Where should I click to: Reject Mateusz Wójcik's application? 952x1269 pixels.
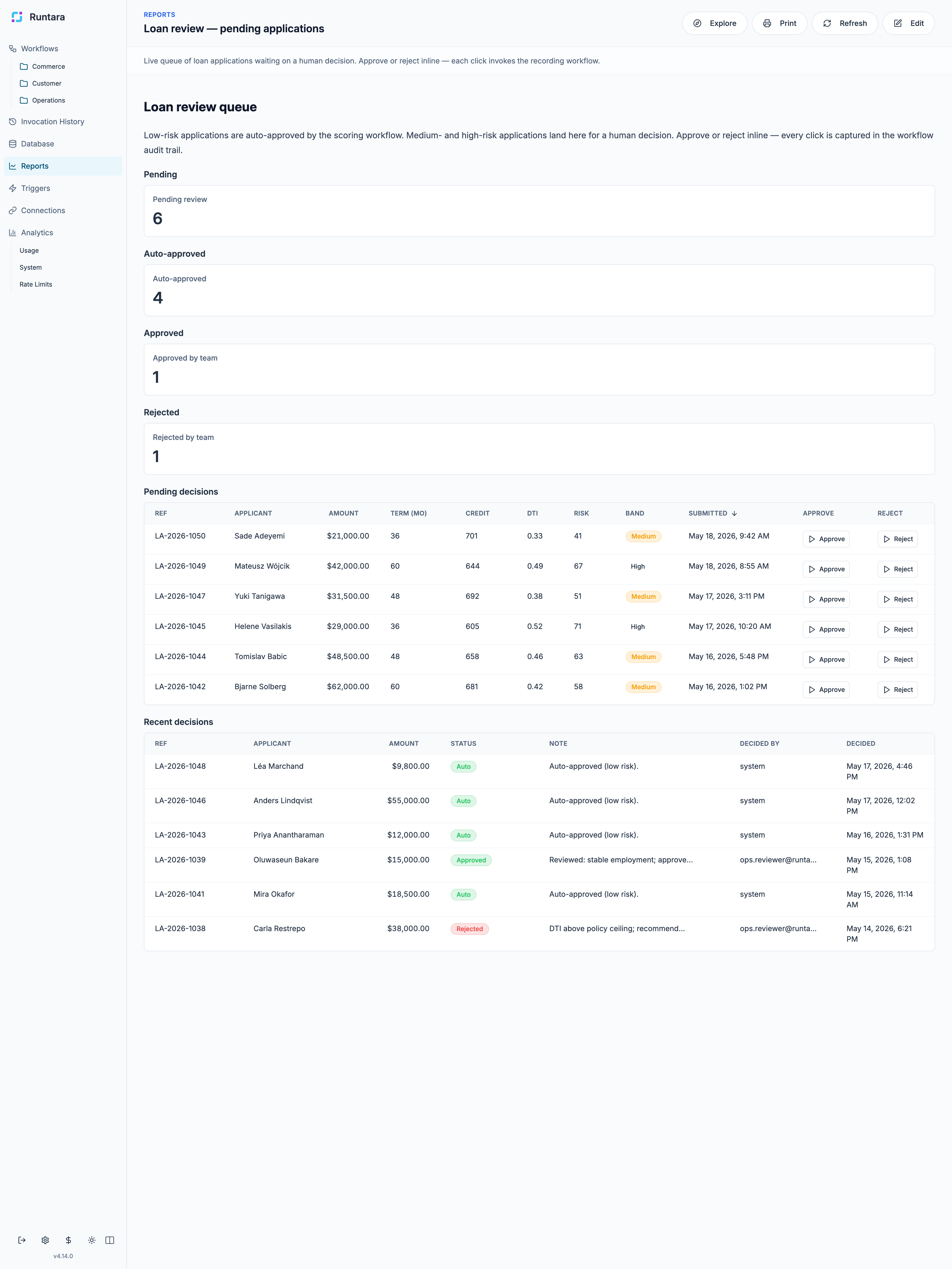pos(898,569)
